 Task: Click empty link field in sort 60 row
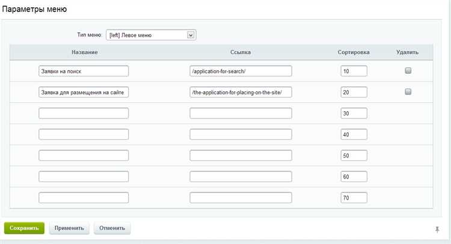coord(241,177)
